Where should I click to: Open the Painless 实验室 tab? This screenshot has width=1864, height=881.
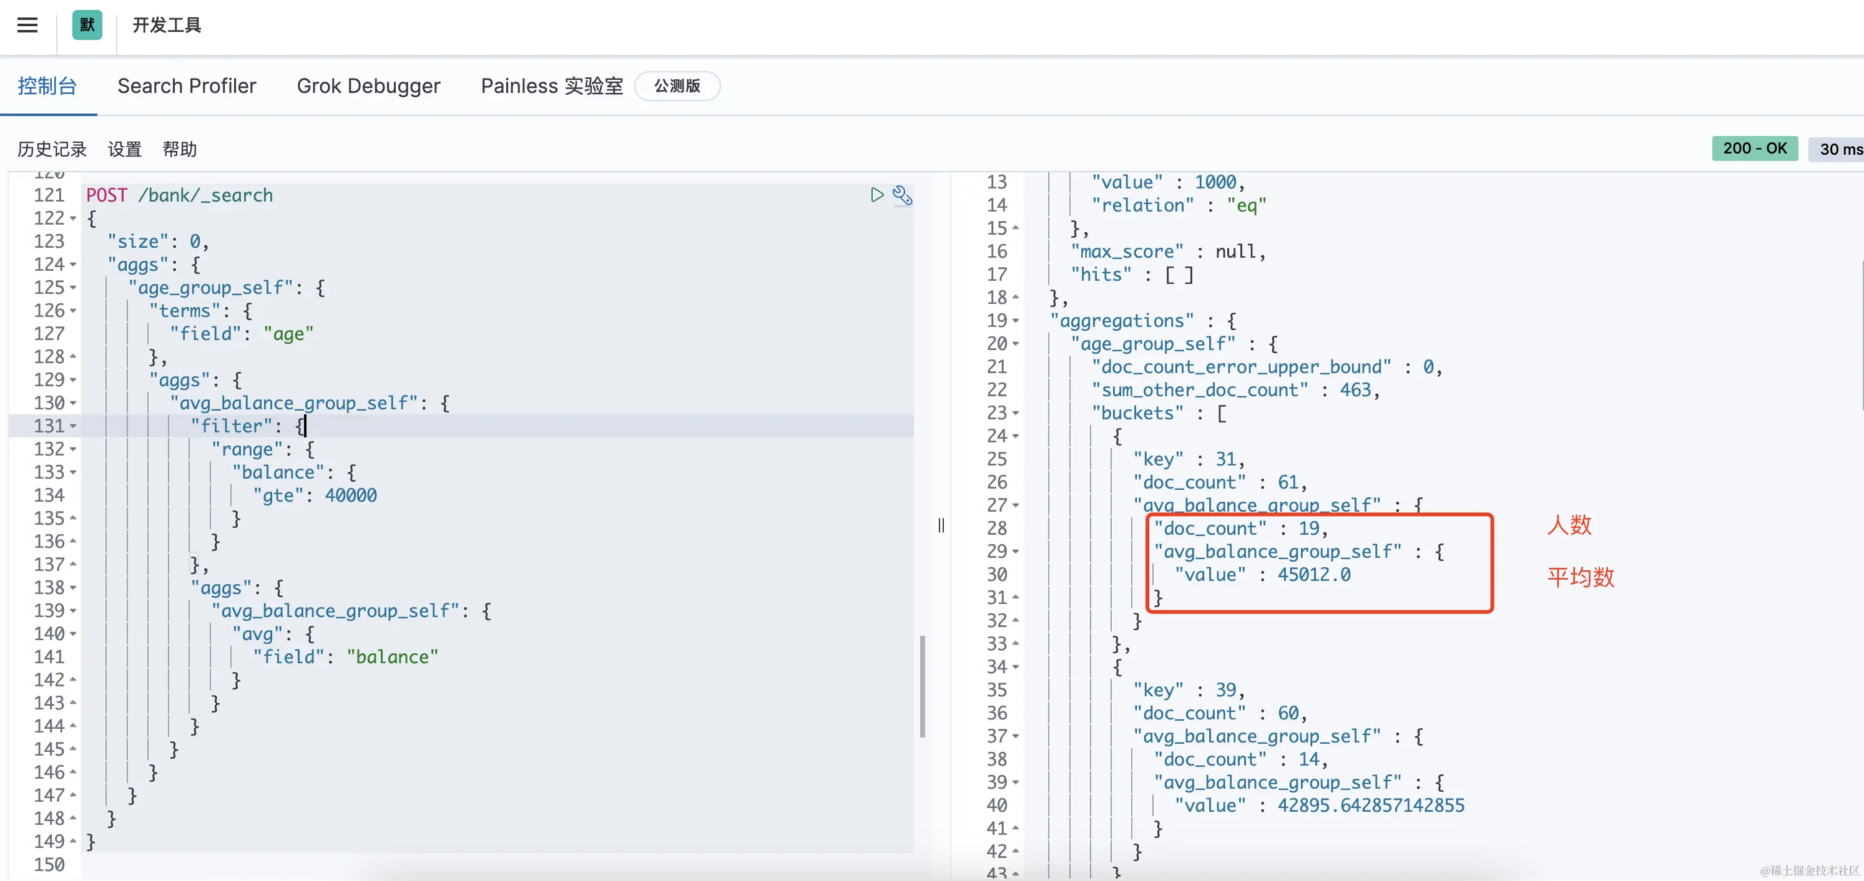pos(551,86)
